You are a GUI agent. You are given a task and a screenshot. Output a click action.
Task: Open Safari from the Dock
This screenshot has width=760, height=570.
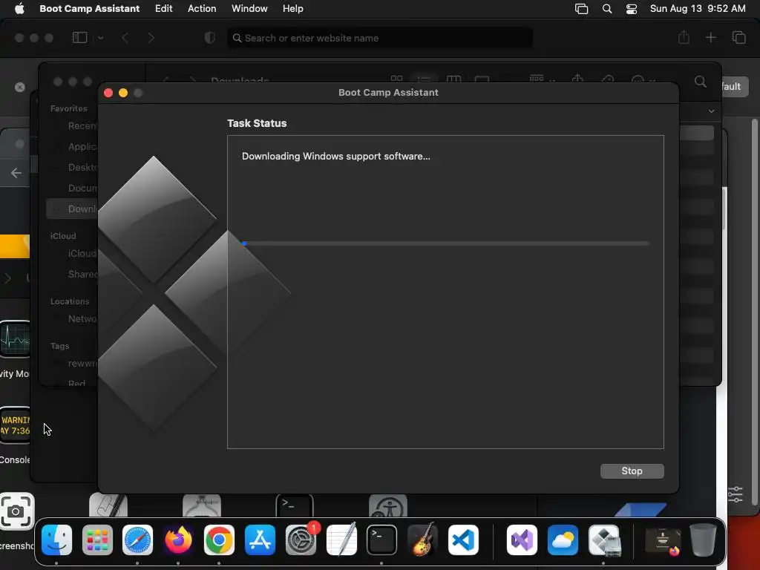(x=137, y=540)
